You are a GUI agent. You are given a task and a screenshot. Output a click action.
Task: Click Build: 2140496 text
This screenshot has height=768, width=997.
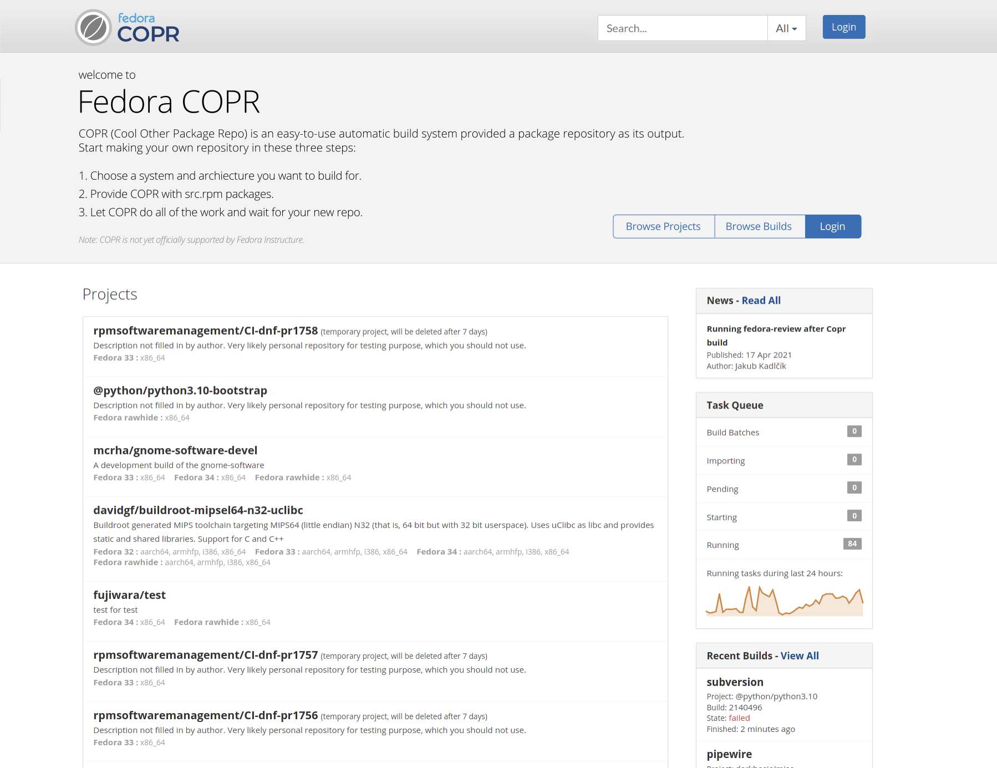coord(735,708)
